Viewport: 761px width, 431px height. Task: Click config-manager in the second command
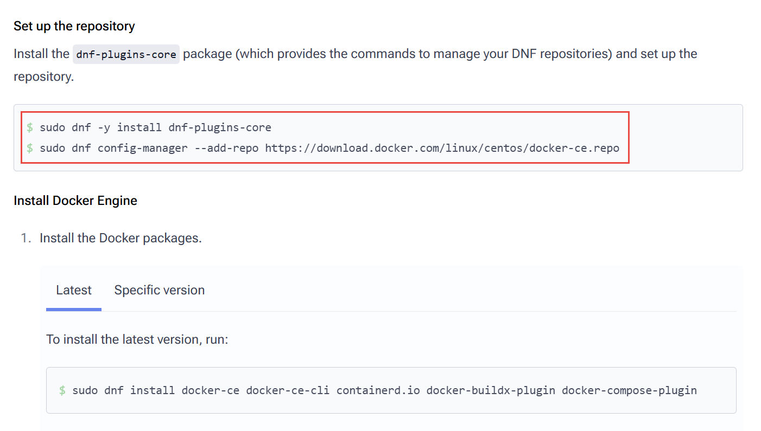coord(142,147)
